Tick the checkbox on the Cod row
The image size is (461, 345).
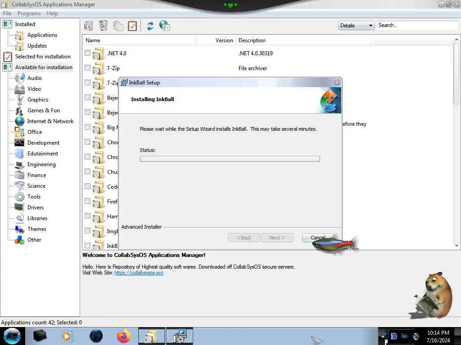tap(87, 186)
